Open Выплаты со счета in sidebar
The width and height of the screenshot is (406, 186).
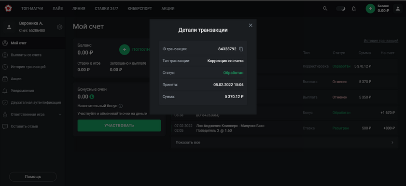click(33, 55)
